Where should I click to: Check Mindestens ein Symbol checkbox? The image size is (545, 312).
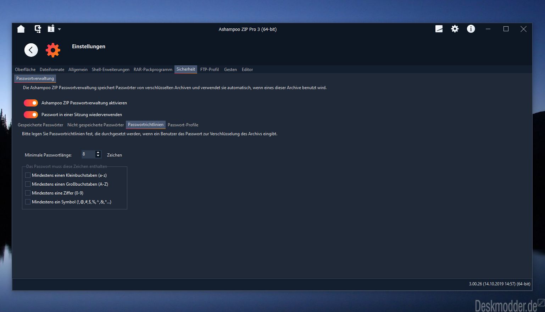click(28, 202)
